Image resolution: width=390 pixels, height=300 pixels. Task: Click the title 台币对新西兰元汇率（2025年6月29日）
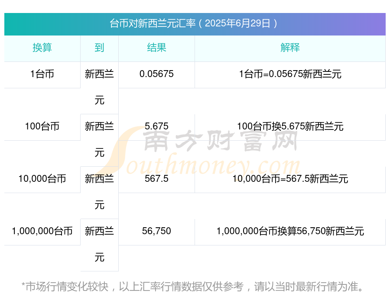[x=194, y=23]
